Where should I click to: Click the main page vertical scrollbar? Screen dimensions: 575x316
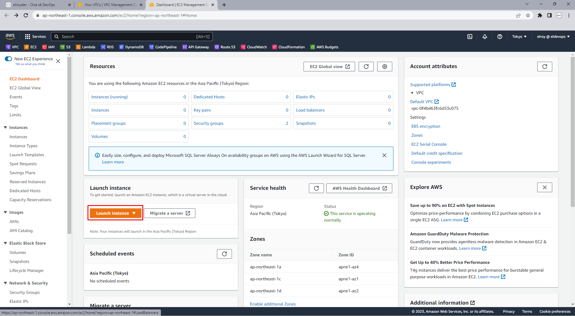[x=573, y=132]
